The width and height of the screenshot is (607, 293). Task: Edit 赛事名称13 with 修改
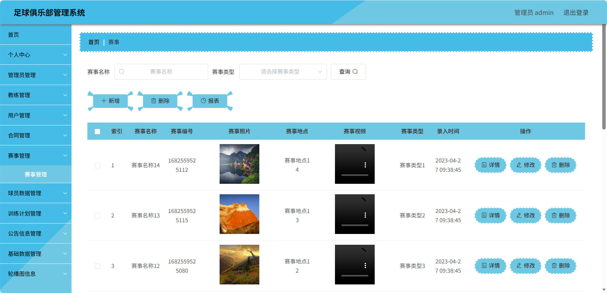(x=526, y=216)
